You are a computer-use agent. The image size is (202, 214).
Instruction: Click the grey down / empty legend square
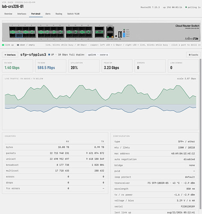pyautogui.click(x=18, y=45)
